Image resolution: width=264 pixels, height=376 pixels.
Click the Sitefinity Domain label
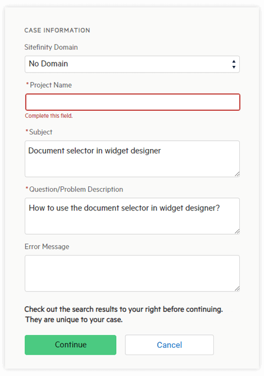[51, 47]
